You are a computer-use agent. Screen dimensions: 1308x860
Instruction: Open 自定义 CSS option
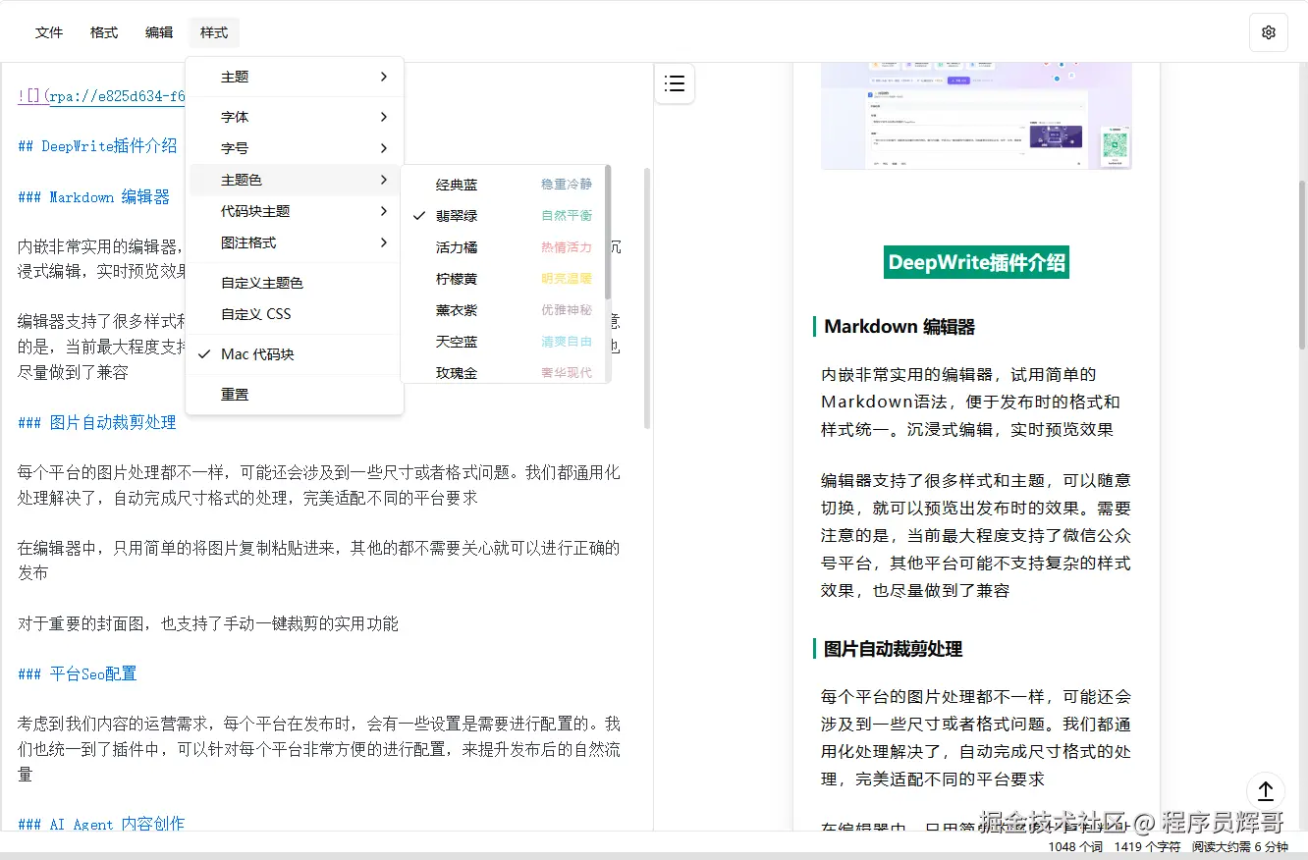tap(295, 314)
